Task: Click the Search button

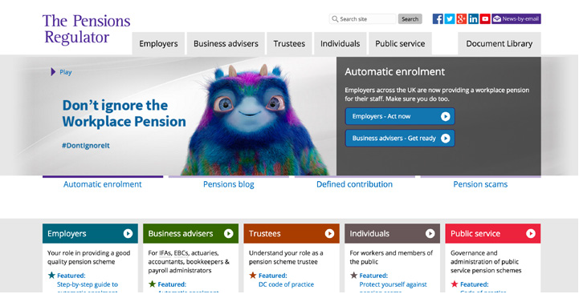Action: pyautogui.click(x=410, y=18)
